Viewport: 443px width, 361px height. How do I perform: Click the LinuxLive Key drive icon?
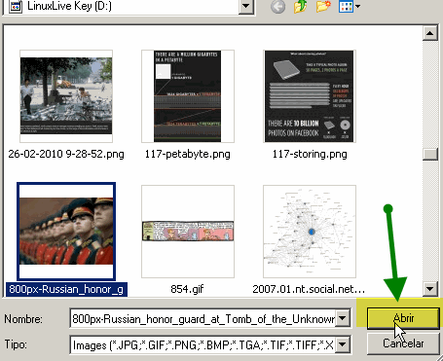click(x=16, y=7)
